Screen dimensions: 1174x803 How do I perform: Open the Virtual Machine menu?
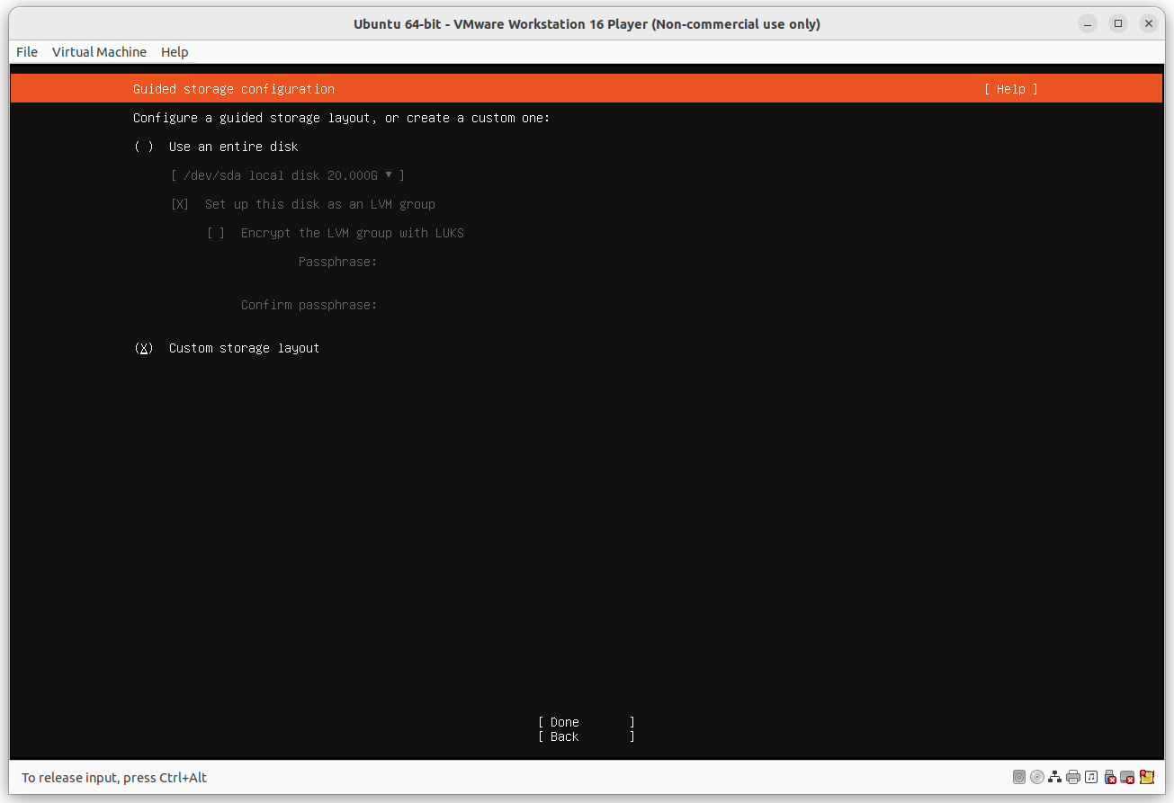pos(99,52)
